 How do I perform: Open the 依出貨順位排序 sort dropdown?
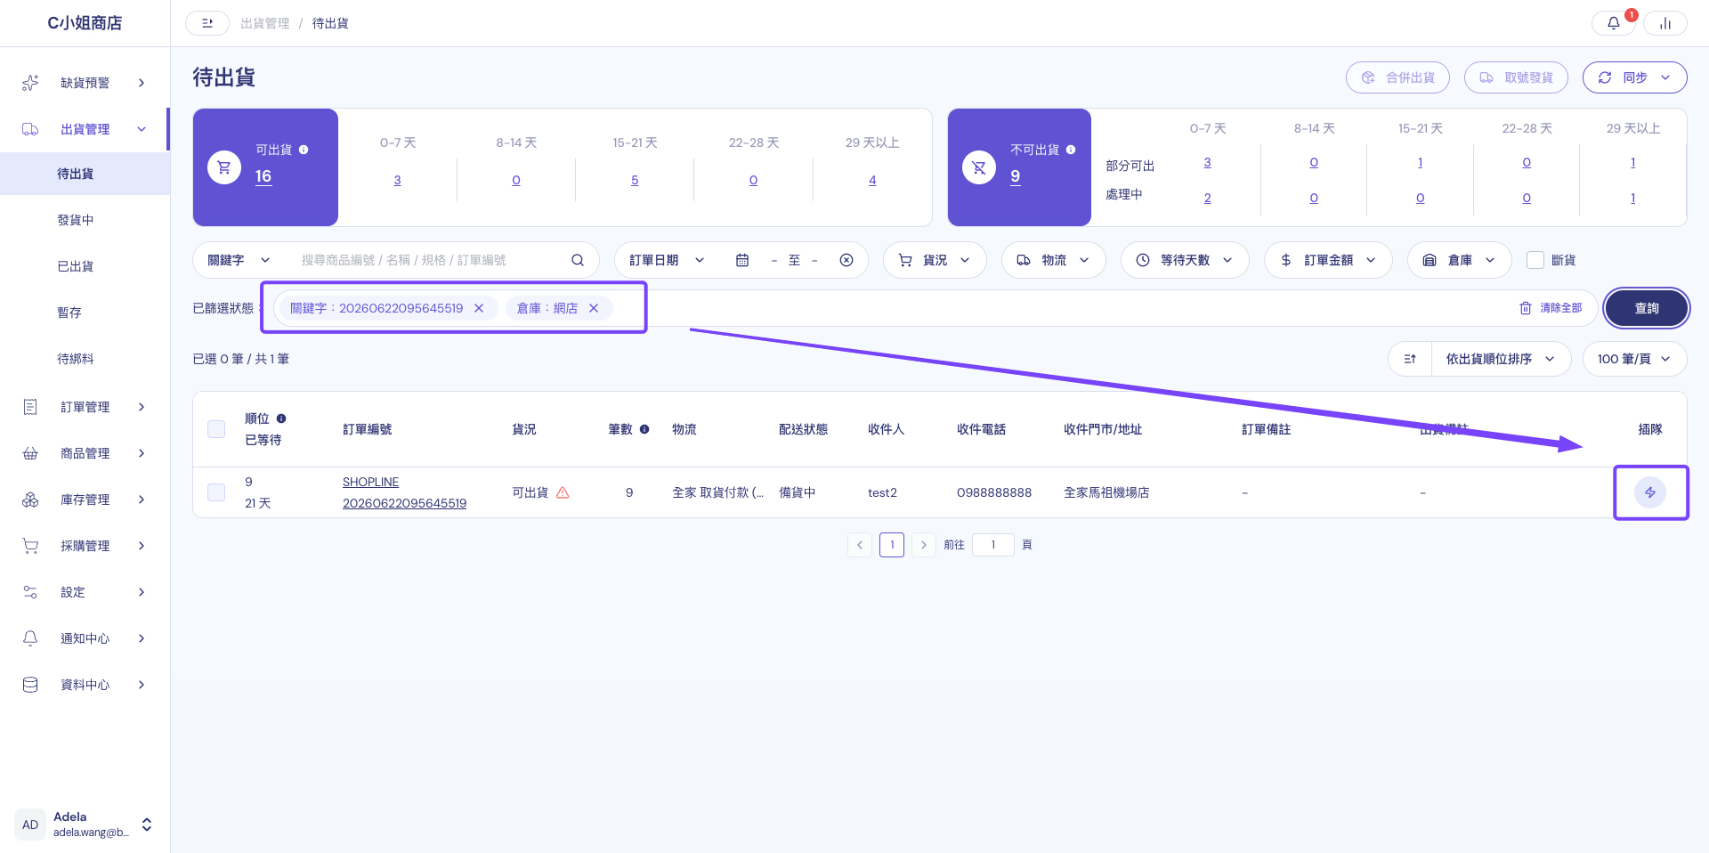[x=1501, y=359]
